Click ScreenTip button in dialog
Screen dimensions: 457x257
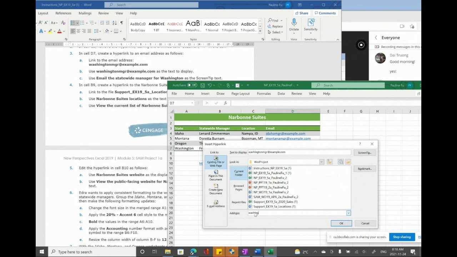coord(365,153)
